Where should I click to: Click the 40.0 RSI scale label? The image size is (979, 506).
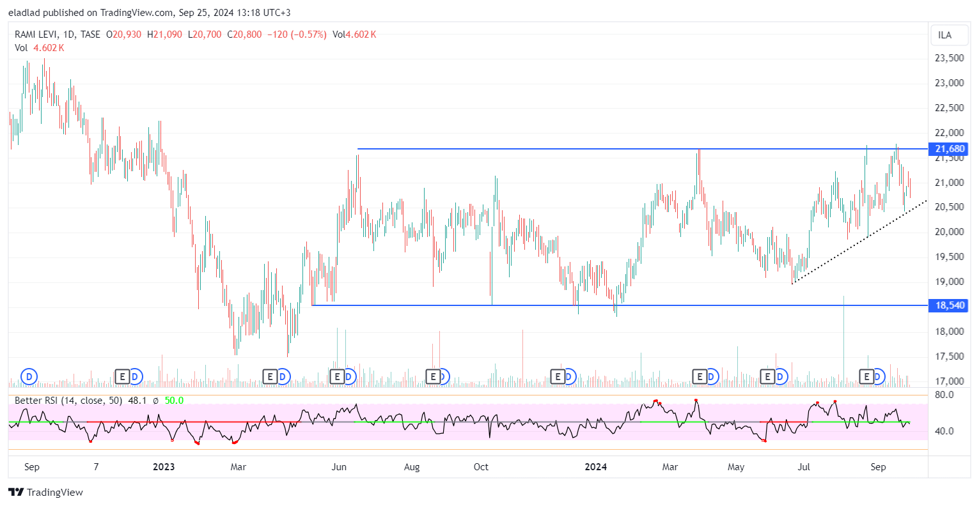pyautogui.click(x=944, y=431)
